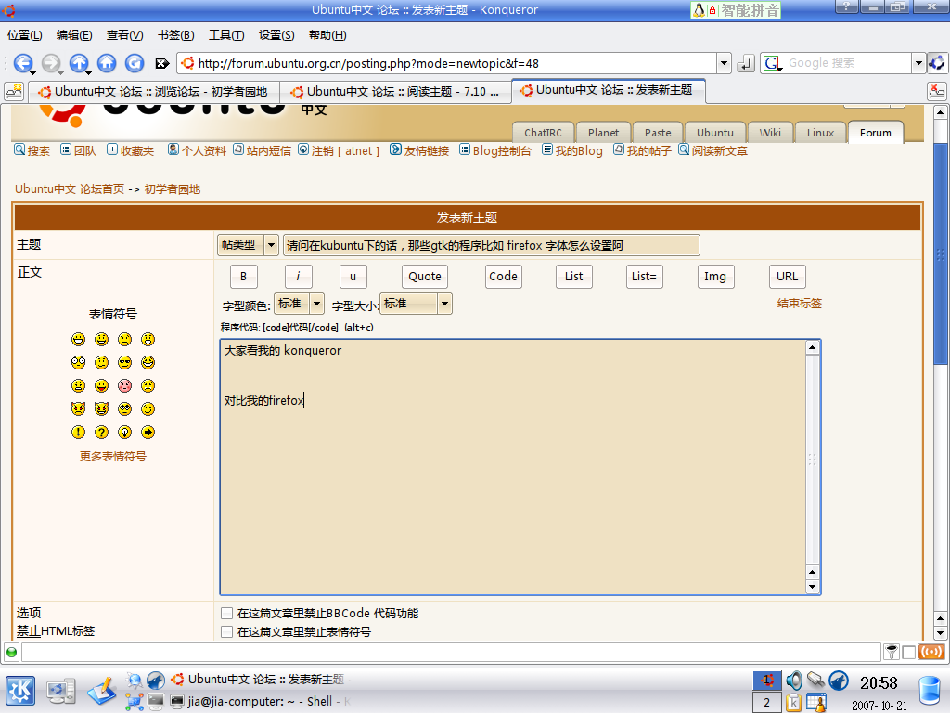The height and width of the screenshot is (713, 950).
Task: Click the RSS feed icon in status bar
Action: 931,652
